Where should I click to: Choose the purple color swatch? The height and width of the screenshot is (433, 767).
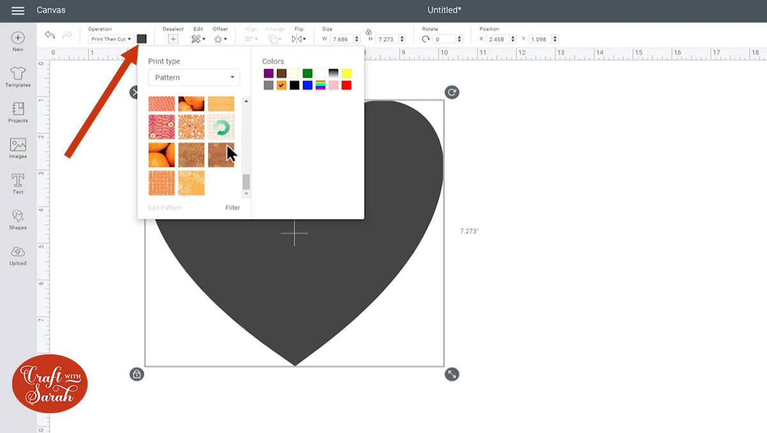pyautogui.click(x=268, y=74)
